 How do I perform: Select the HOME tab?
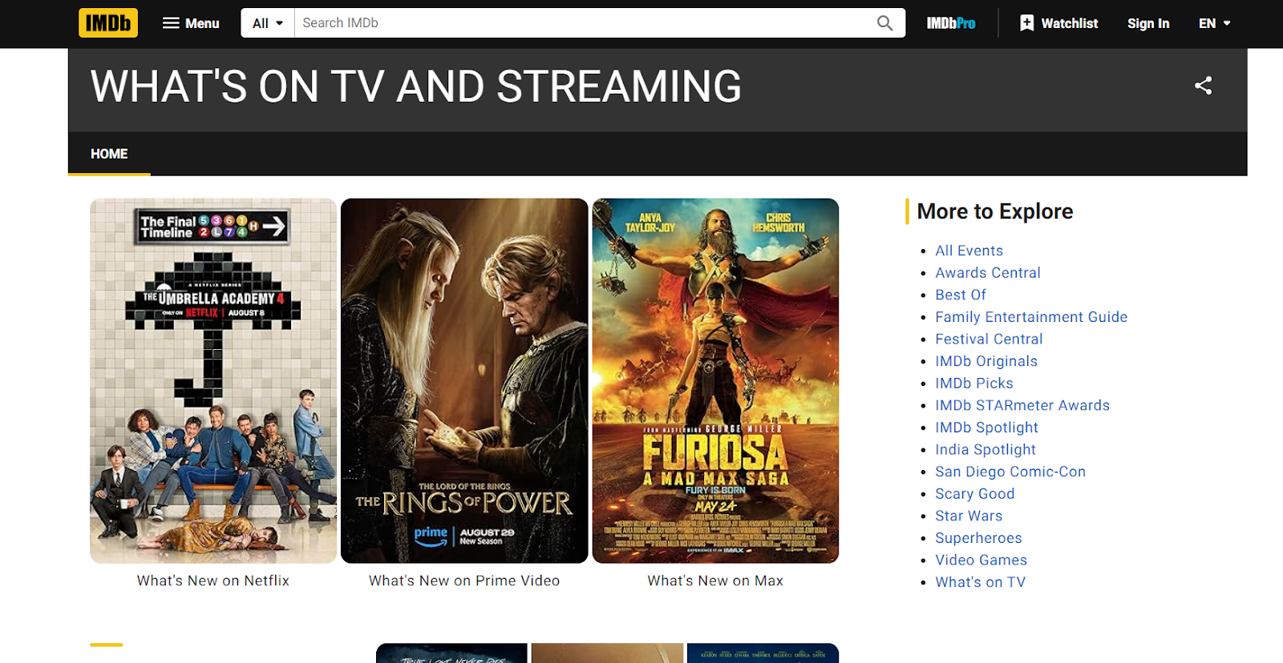(x=109, y=154)
